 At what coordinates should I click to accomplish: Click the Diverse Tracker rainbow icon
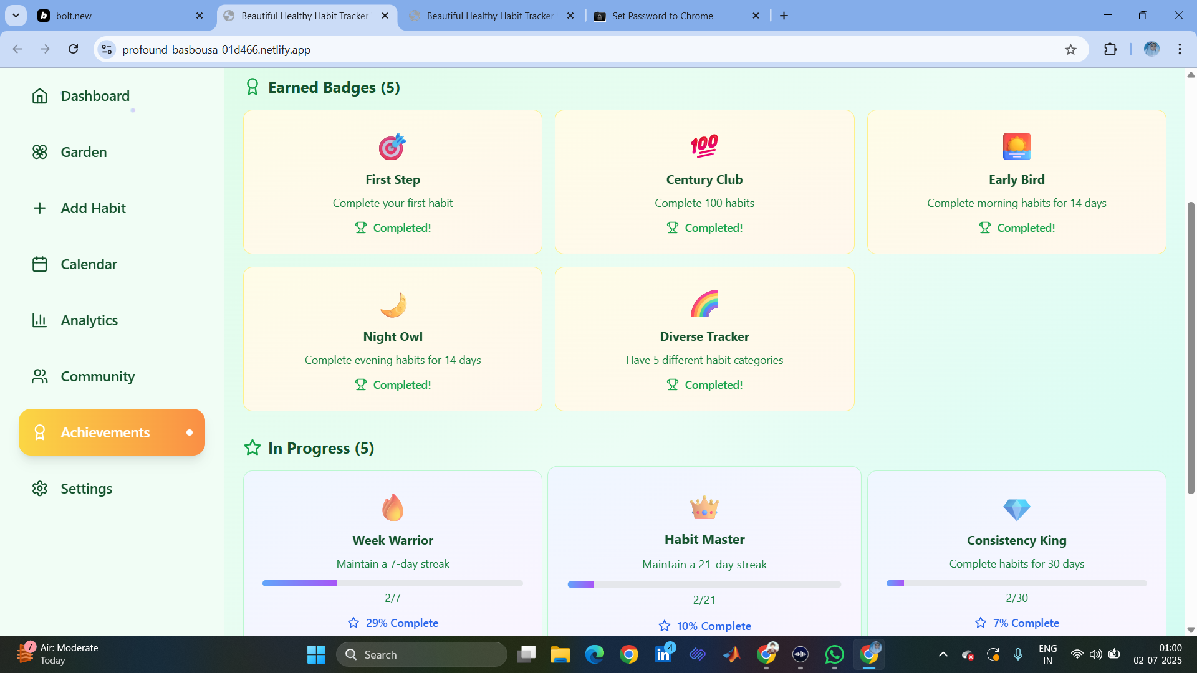pyautogui.click(x=704, y=304)
